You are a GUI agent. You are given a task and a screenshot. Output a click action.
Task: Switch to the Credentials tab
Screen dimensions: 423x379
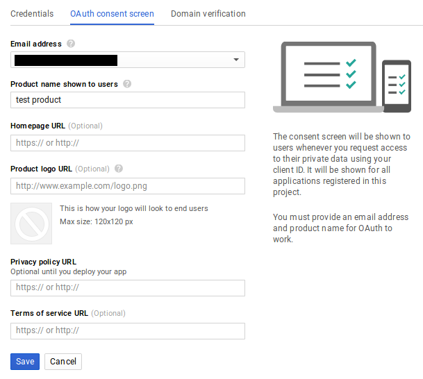click(x=32, y=13)
